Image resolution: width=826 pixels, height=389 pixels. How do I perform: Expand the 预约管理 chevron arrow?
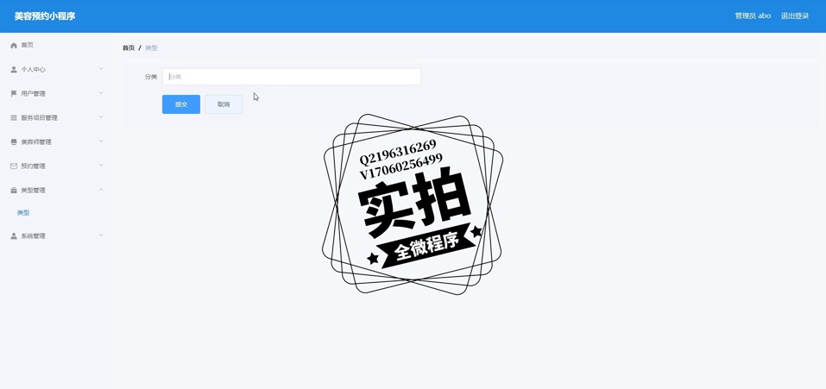tap(101, 166)
